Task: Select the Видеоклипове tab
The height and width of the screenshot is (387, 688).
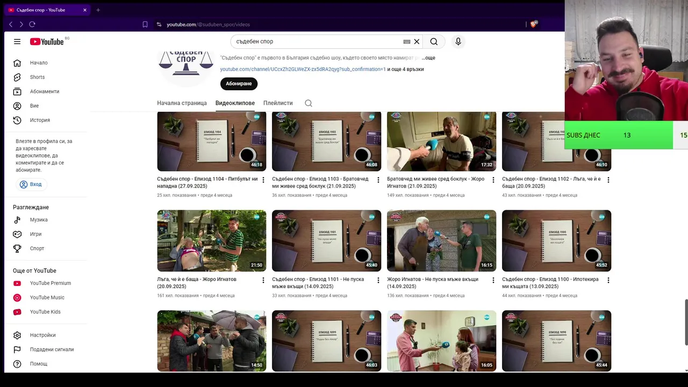Action: (x=235, y=103)
